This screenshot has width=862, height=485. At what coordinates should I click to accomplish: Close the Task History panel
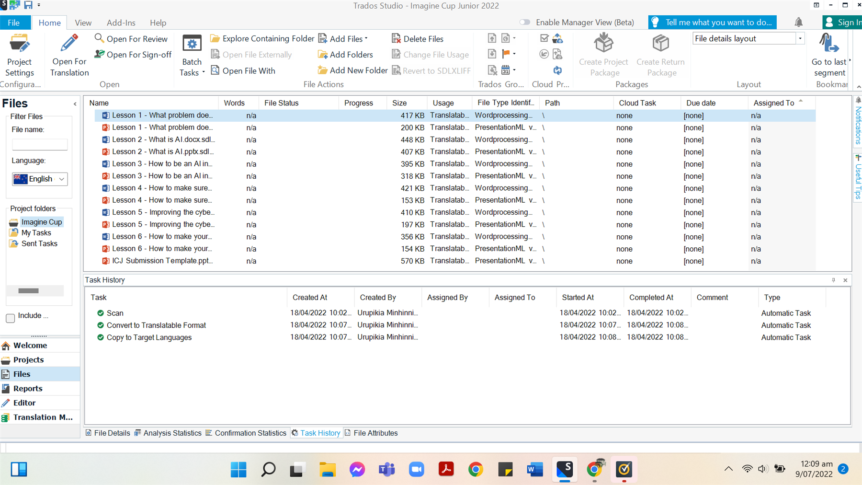point(845,280)
